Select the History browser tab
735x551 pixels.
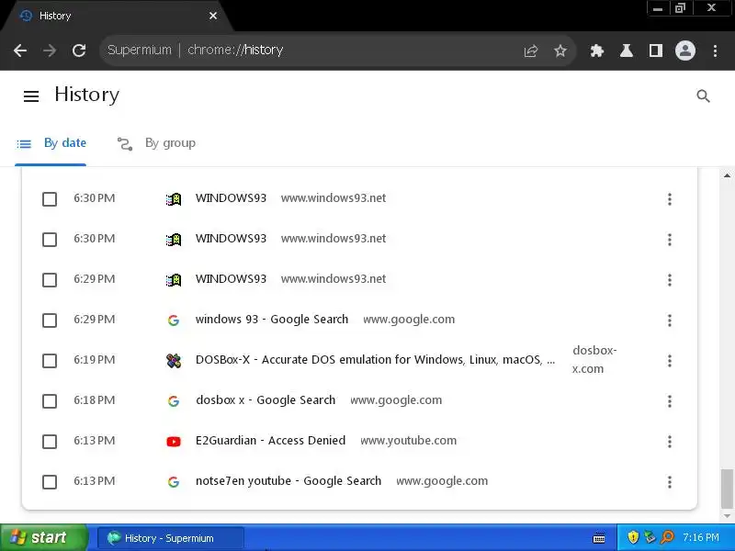tap(118, 16)
